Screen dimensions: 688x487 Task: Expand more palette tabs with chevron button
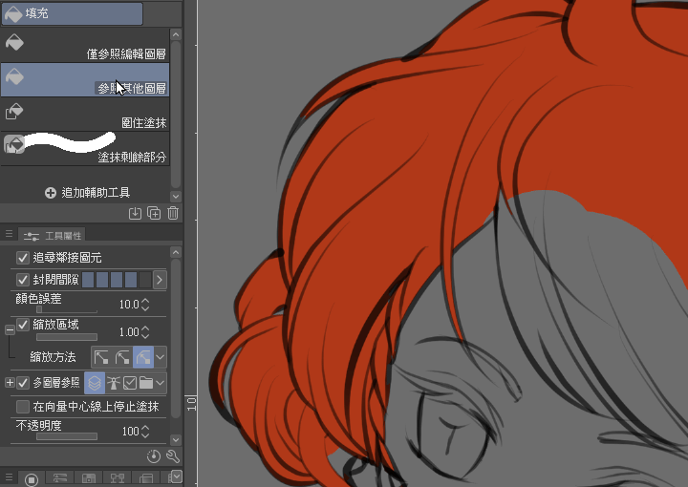point(177,476)
